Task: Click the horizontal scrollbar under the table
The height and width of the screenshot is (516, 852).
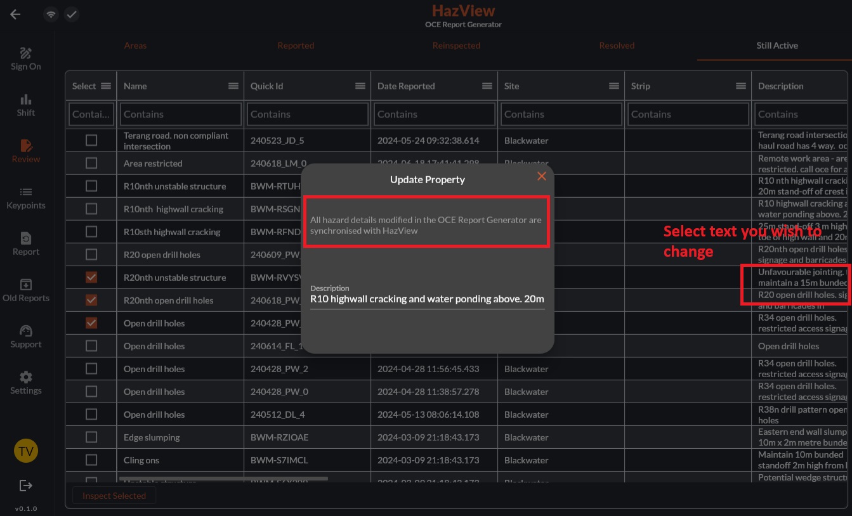Action: [x=223, y=479]
